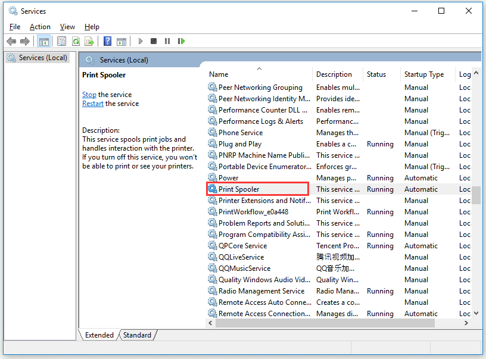Click gear icon of Power service row
The width and height of the screenshot is (486, 359).
click(x=212, y=177)
